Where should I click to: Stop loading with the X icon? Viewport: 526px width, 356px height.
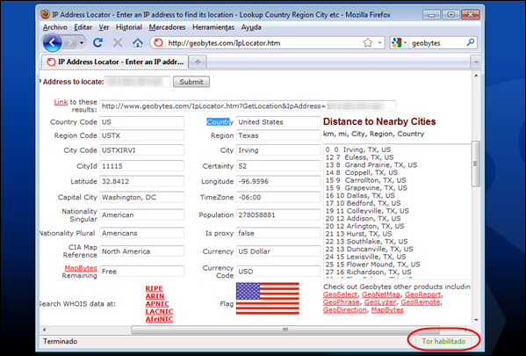[118, 43]
